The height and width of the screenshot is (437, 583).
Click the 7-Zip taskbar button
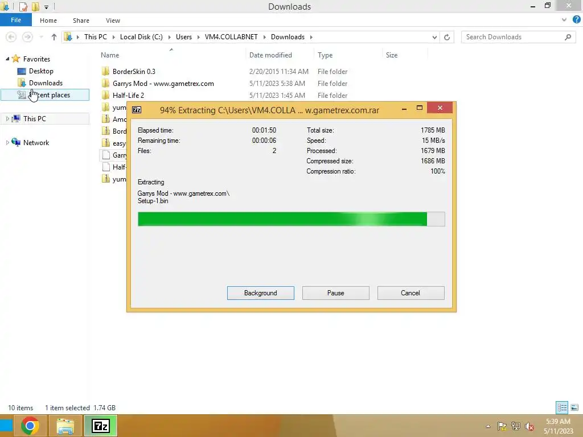[101, 426]
